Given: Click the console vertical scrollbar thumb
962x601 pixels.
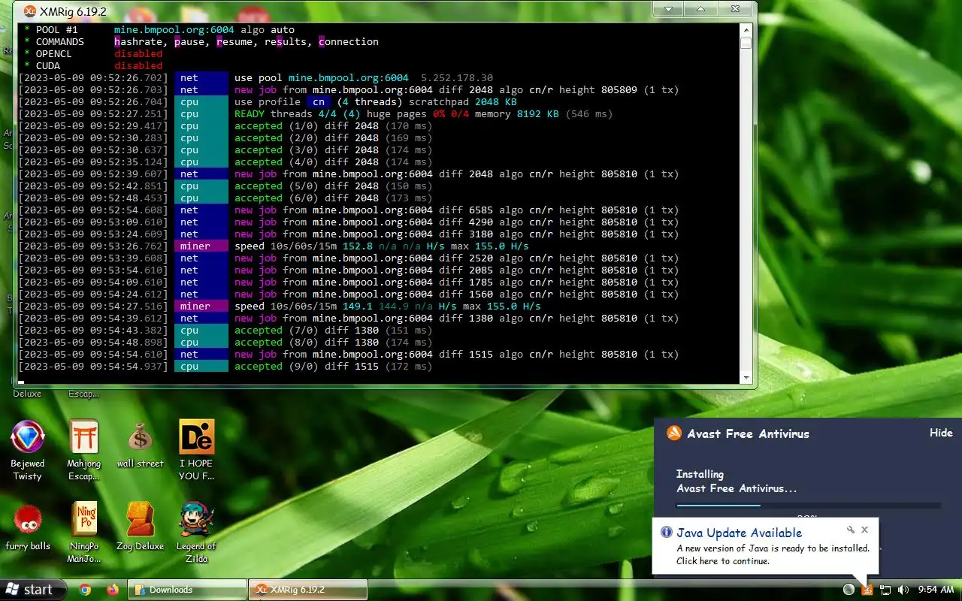Looking at the screenshot, I should 746,43.
